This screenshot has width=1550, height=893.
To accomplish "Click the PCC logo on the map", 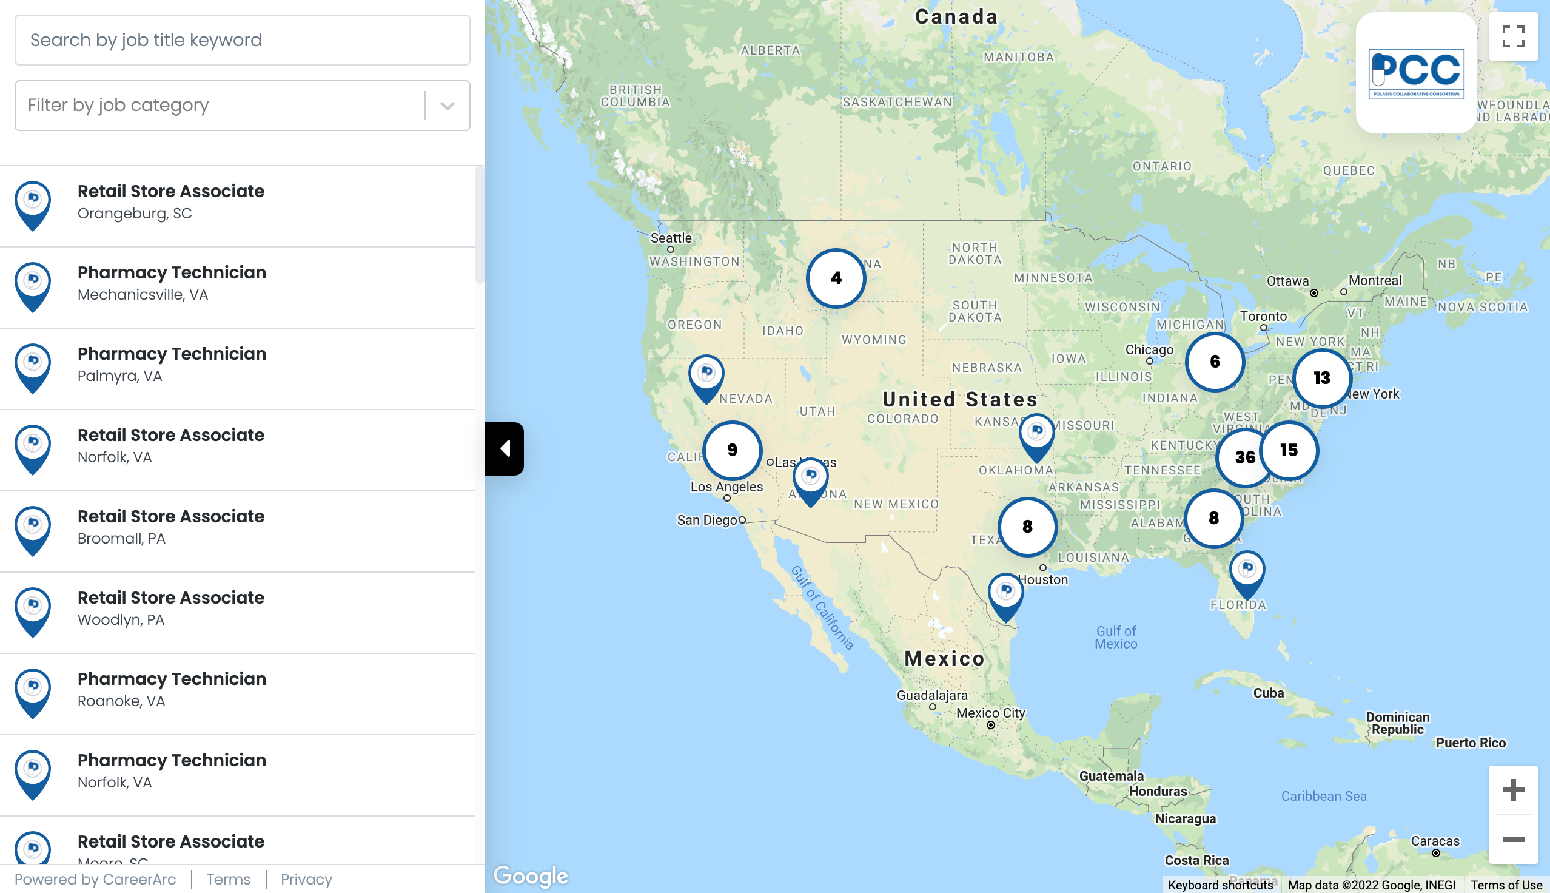I will click(x=1417, y=73).
